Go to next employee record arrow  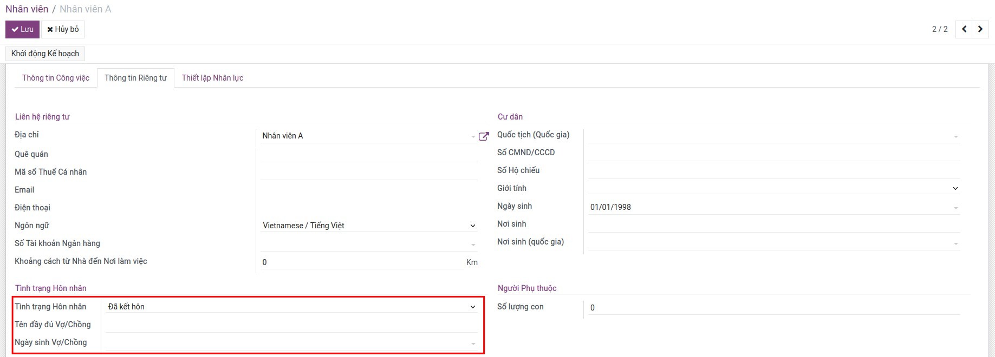[x=980, y=29]
